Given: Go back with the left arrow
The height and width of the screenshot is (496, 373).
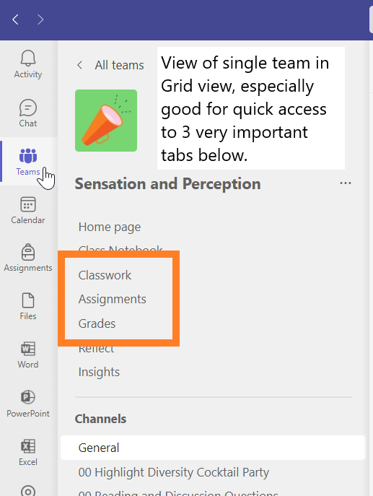Looking at the screenshot, I should pos(15,19).
